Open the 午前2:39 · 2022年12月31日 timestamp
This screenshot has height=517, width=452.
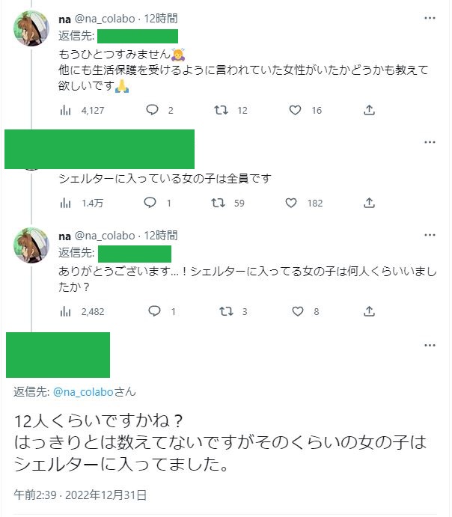tap(80, 495)
